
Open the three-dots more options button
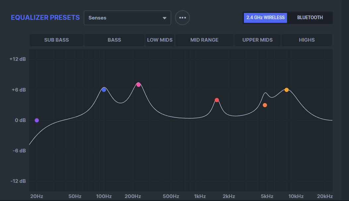(x=182, y=18)
